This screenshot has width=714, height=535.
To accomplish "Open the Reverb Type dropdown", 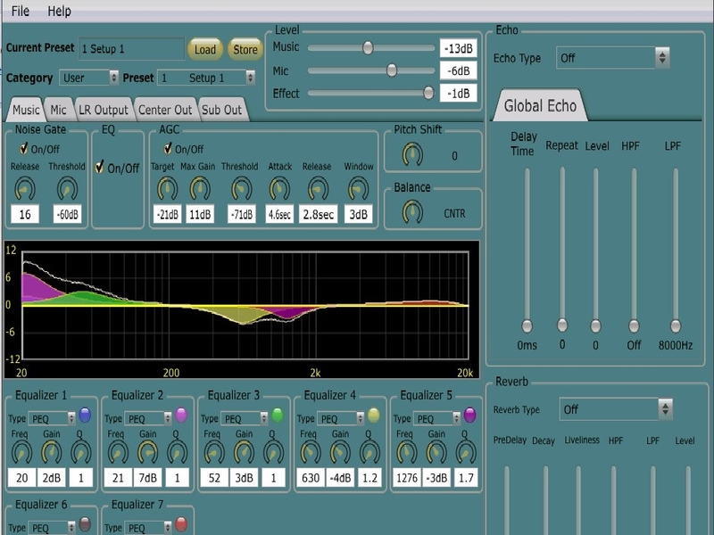I will 616,409.
